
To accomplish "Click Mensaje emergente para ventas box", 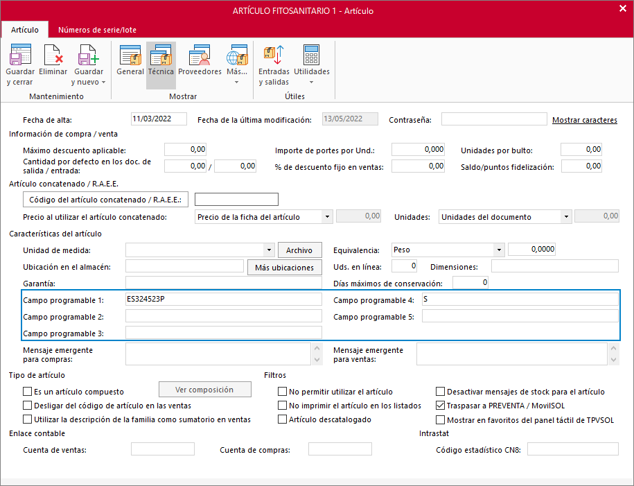I will coord(512,354).
